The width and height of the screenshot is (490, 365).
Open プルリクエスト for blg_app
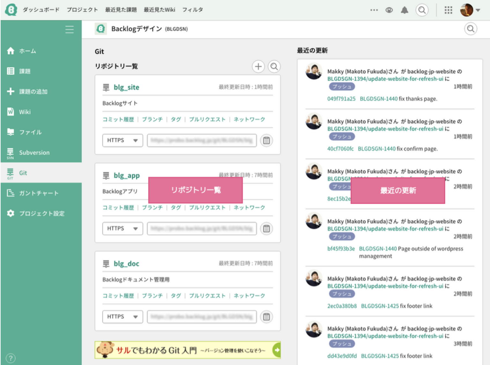[x=207, y=207]
